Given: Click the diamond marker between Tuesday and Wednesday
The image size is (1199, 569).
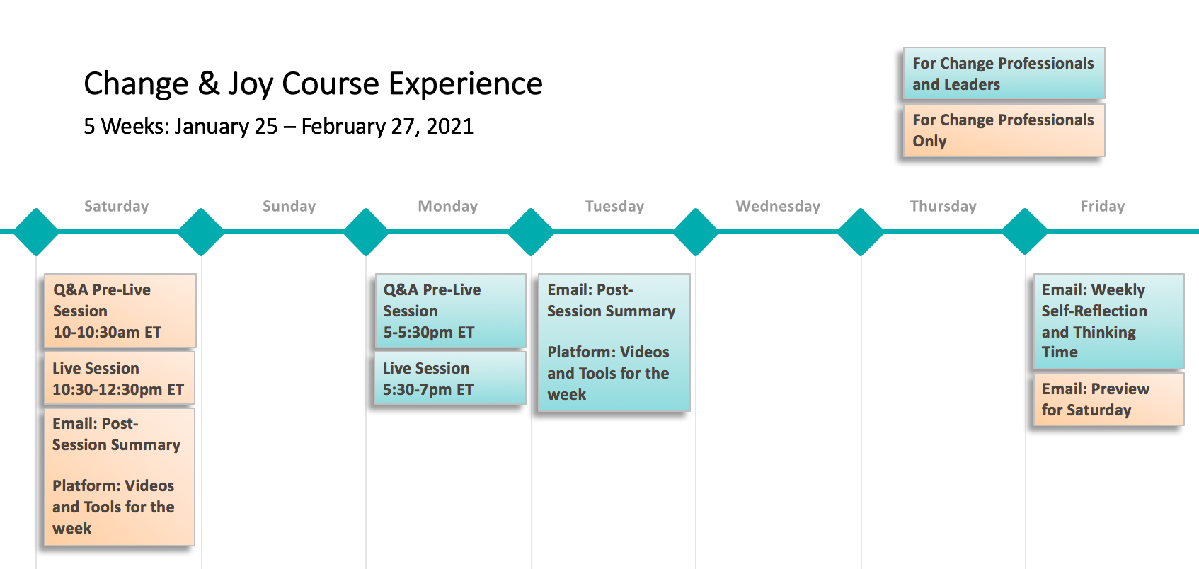Looking at the screenshot, I should tap(696, 231).
